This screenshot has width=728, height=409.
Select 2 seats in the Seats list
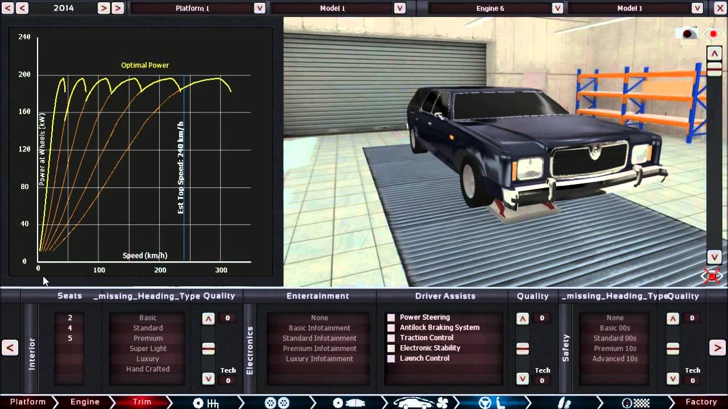70,318
